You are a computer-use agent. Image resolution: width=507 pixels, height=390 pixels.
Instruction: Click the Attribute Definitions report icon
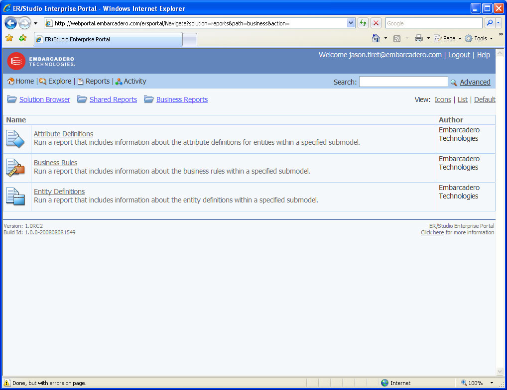(x=15, y=139)
